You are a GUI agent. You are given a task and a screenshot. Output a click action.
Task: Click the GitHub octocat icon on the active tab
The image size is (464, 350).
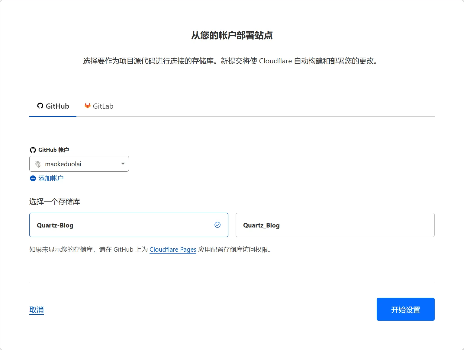click(40, 106)
